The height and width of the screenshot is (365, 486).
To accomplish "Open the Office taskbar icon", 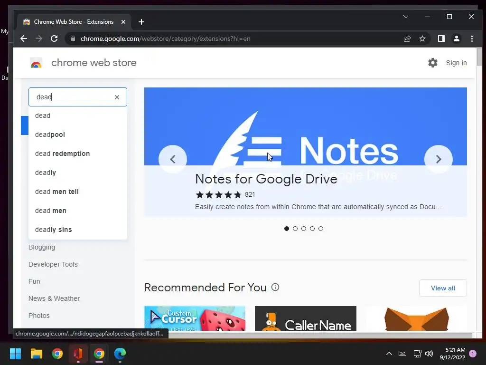I will pos(78,354).
